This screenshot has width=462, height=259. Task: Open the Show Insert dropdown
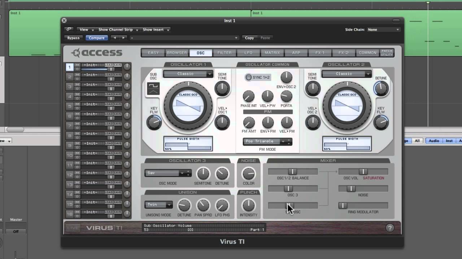[x=156, y=29]
